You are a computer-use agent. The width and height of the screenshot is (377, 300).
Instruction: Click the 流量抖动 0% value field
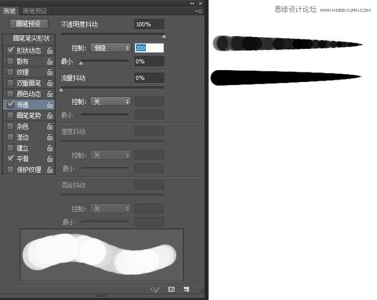click(x=149, y=78)
